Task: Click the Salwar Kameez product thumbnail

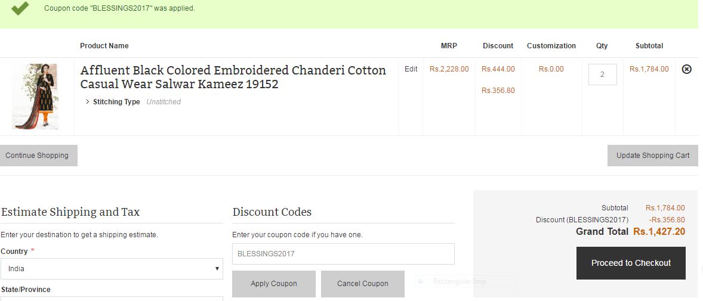Action: coord(35,97)
